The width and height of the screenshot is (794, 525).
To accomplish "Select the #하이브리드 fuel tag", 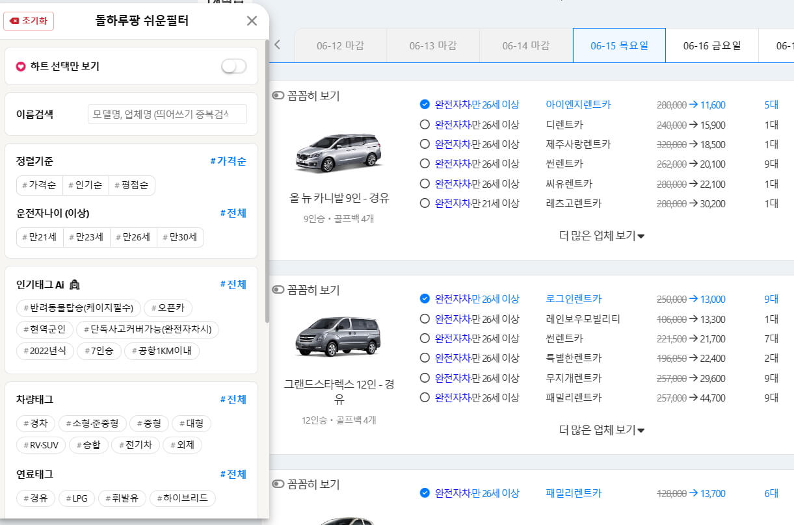I will pyautogui.click(x=182, y=498).
